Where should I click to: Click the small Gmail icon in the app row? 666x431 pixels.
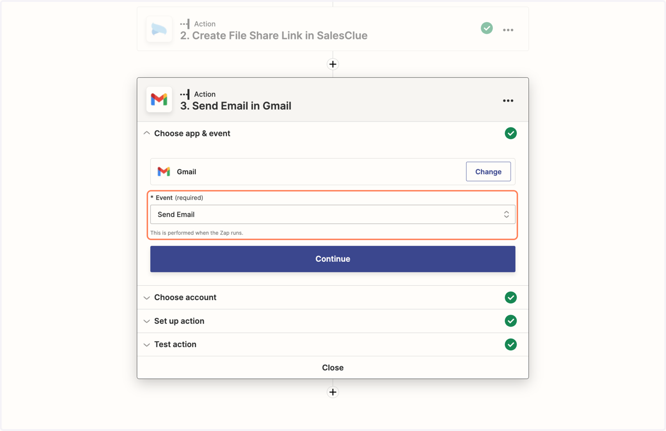[x=164, y=171]
